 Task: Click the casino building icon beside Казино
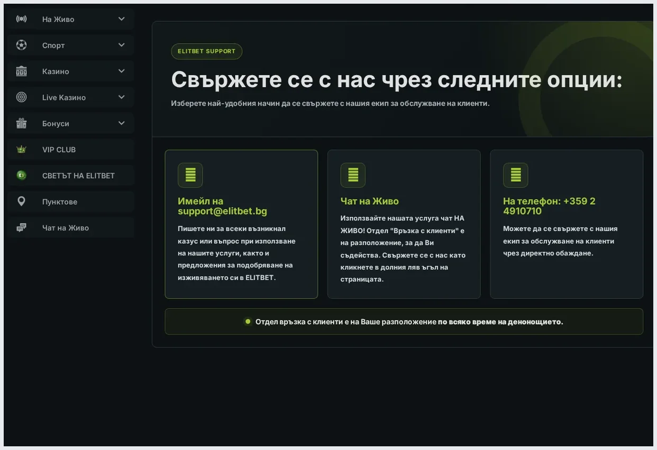point(21,71)
